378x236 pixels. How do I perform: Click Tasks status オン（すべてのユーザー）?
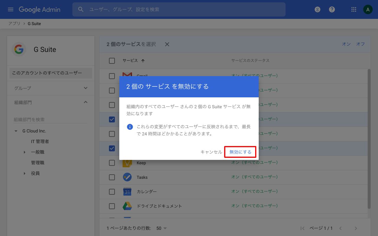click(255, 177)
